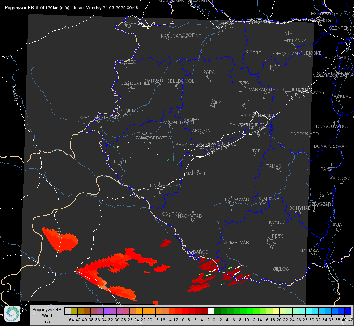Click the CSORNA city label
This screenshot has height=326, width=354.
[x=192, y=35]
